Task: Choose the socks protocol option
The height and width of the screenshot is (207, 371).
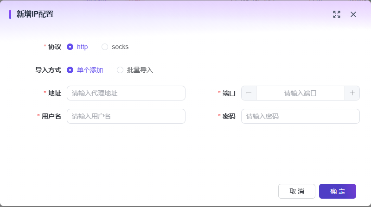Action: (x=105, y=47)
